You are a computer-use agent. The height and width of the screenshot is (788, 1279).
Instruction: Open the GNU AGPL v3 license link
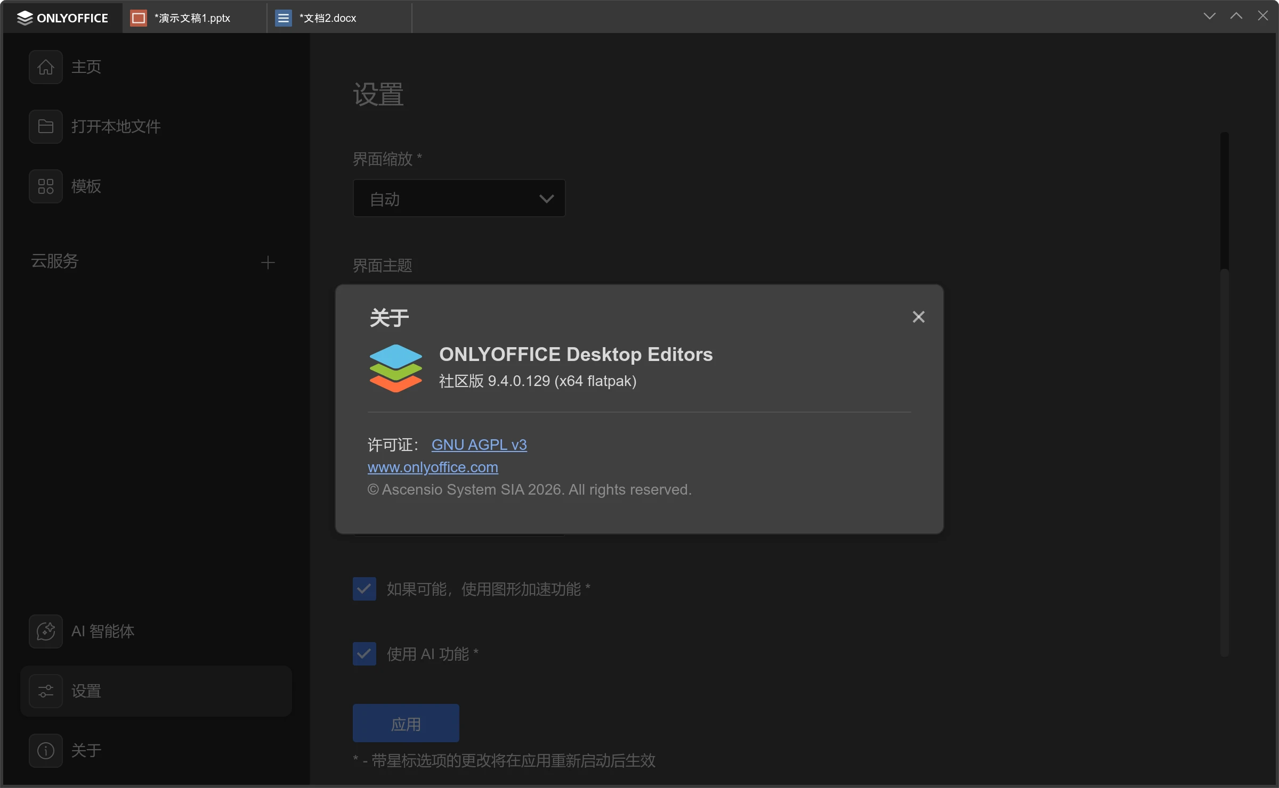coord(479,445)
